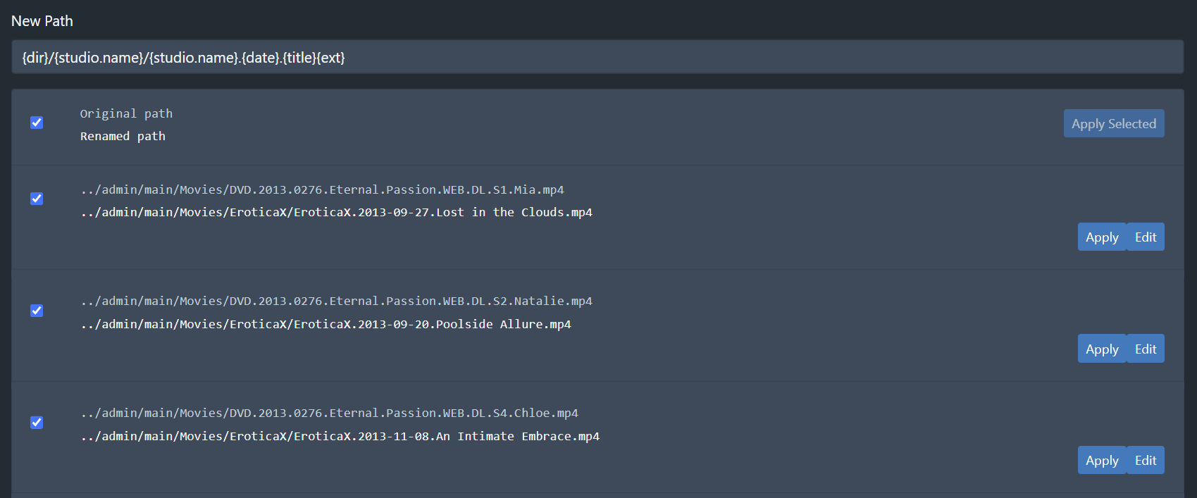
Task: Click the original S4.Chloe.mp4 path text
Action: pos(329,413)
